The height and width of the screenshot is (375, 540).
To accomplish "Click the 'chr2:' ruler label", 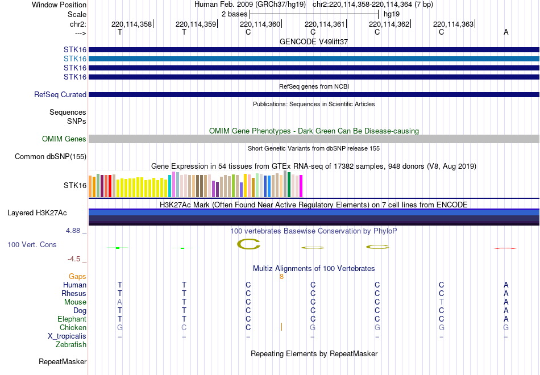I will [78, 24].
